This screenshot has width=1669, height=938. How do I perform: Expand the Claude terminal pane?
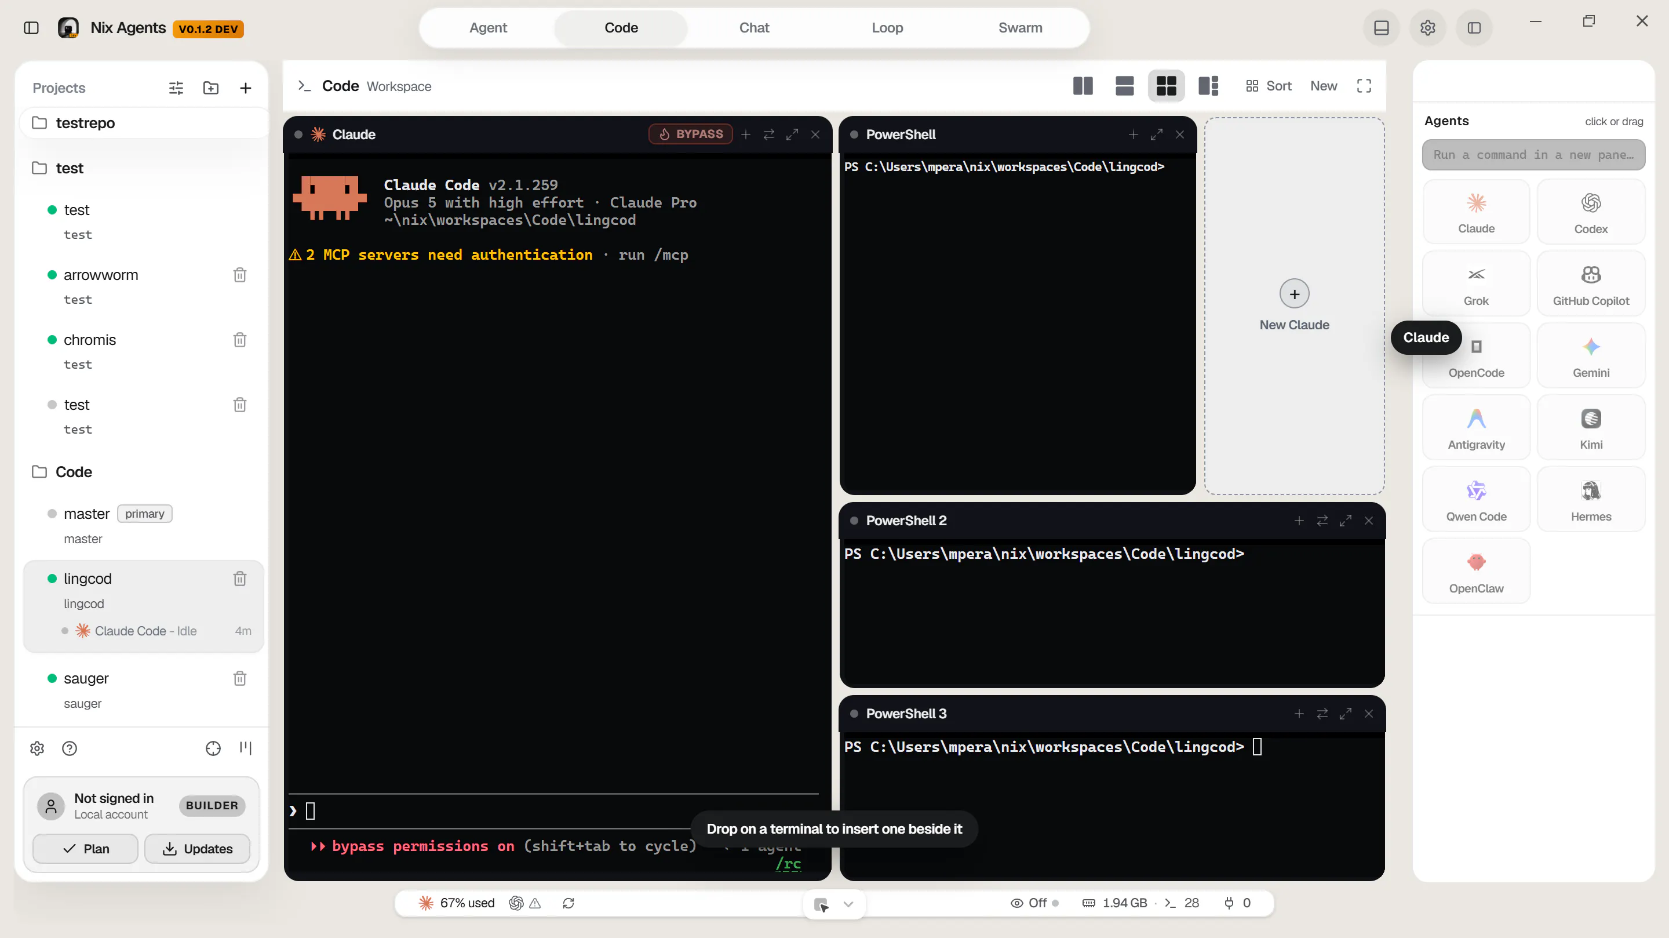coord(792,134)
